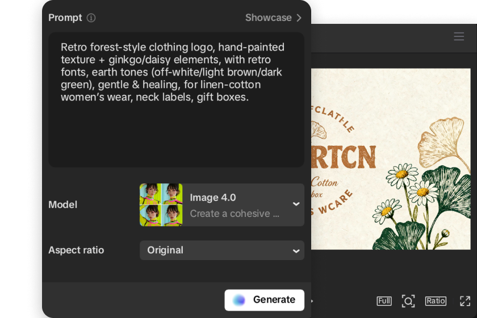This screenshot has width=477, height=318.
Task: Click the zoom-to-fit magnifier icon
Action: (x=408, y=301)
